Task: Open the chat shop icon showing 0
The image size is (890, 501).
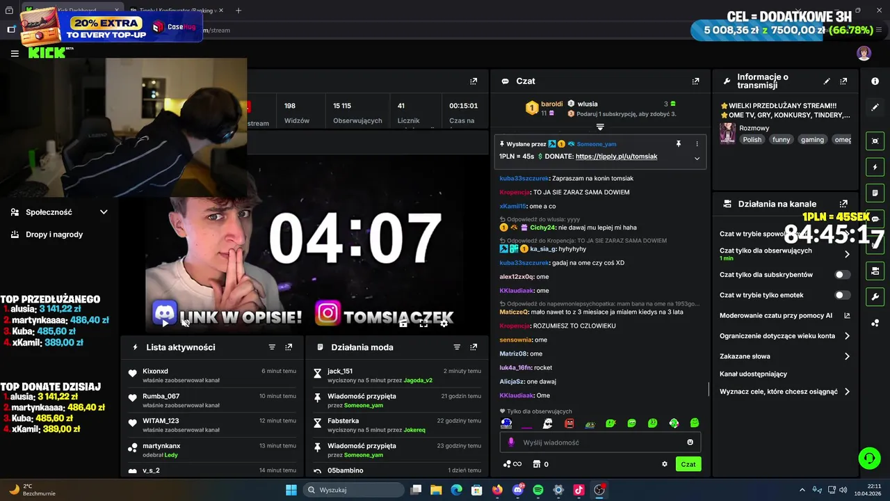Action: click(x=541, y=464)
